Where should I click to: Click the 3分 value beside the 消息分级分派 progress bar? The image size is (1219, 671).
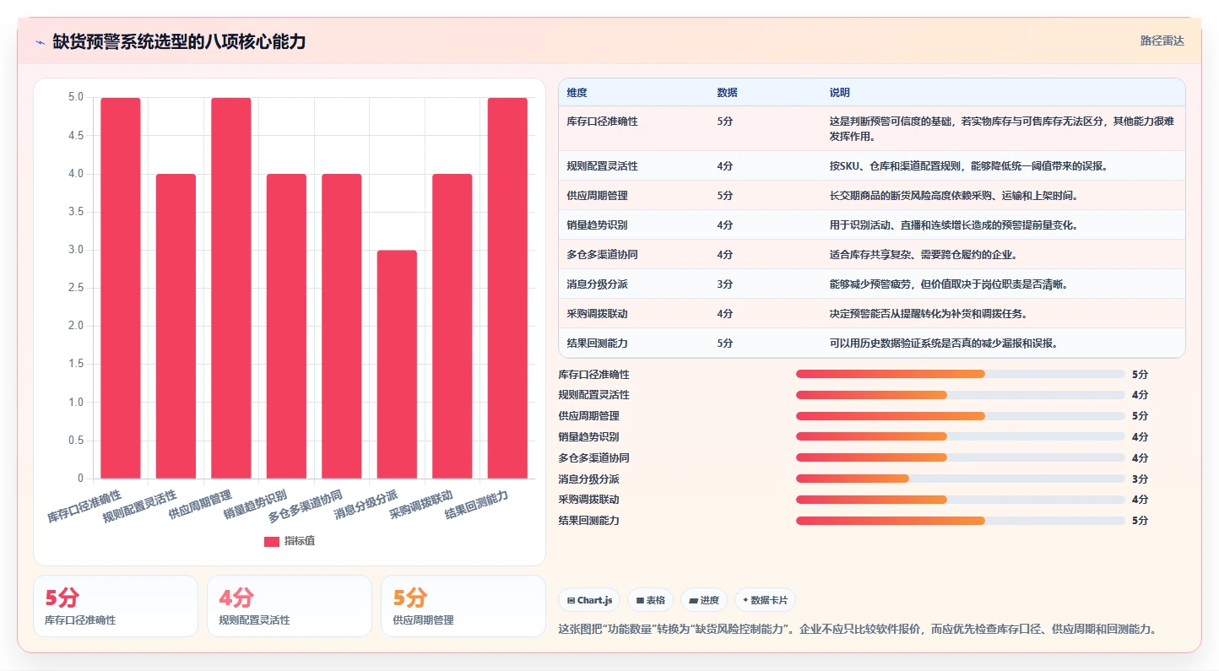pos(1140,479)
